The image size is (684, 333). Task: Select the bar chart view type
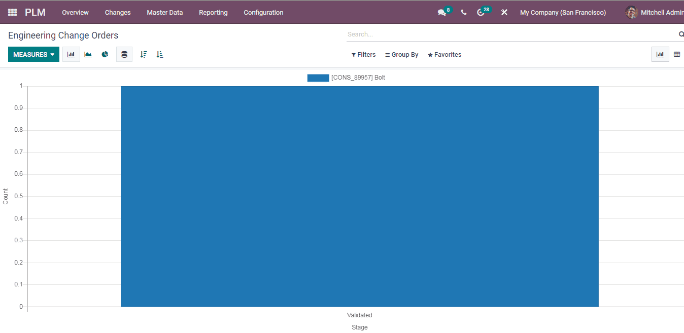[x=71, y=54]
